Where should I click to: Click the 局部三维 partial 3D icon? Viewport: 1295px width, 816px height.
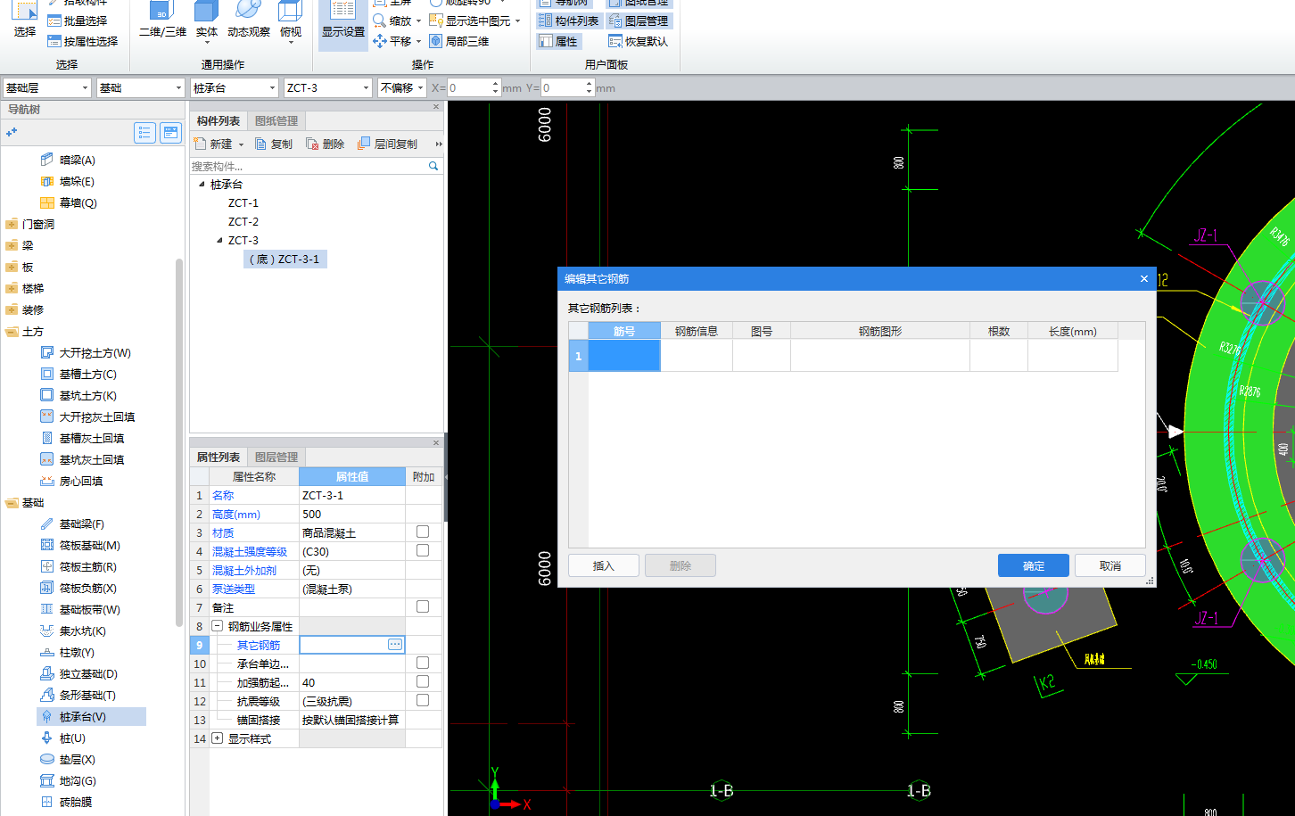point(436,41)
